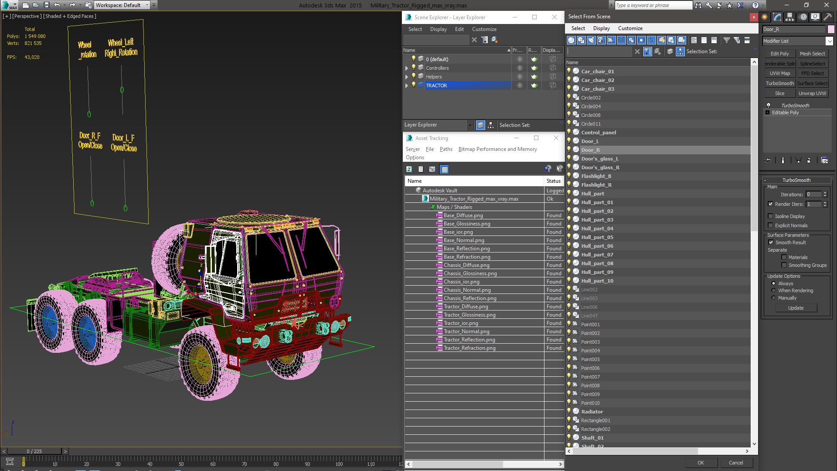The height and width of the screenshot is (471, 837).
Task: Click the UVW Map modifier button
Action: click(779, 73)
